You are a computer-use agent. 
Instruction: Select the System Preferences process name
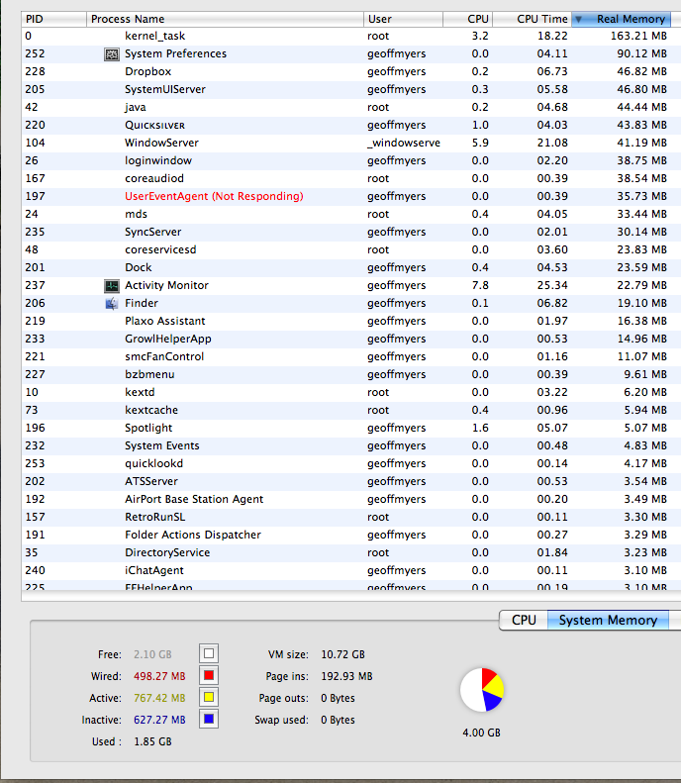[175, 53]
